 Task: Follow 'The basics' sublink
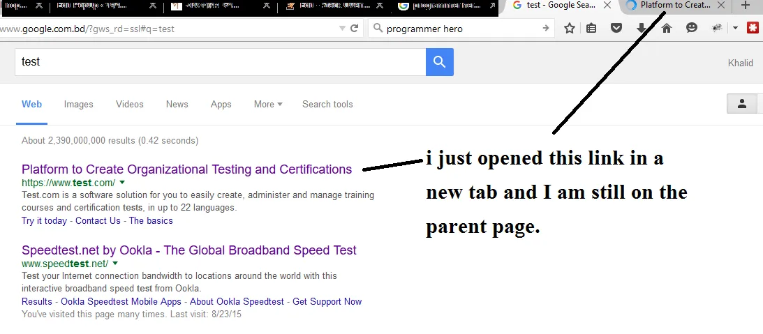151,220
